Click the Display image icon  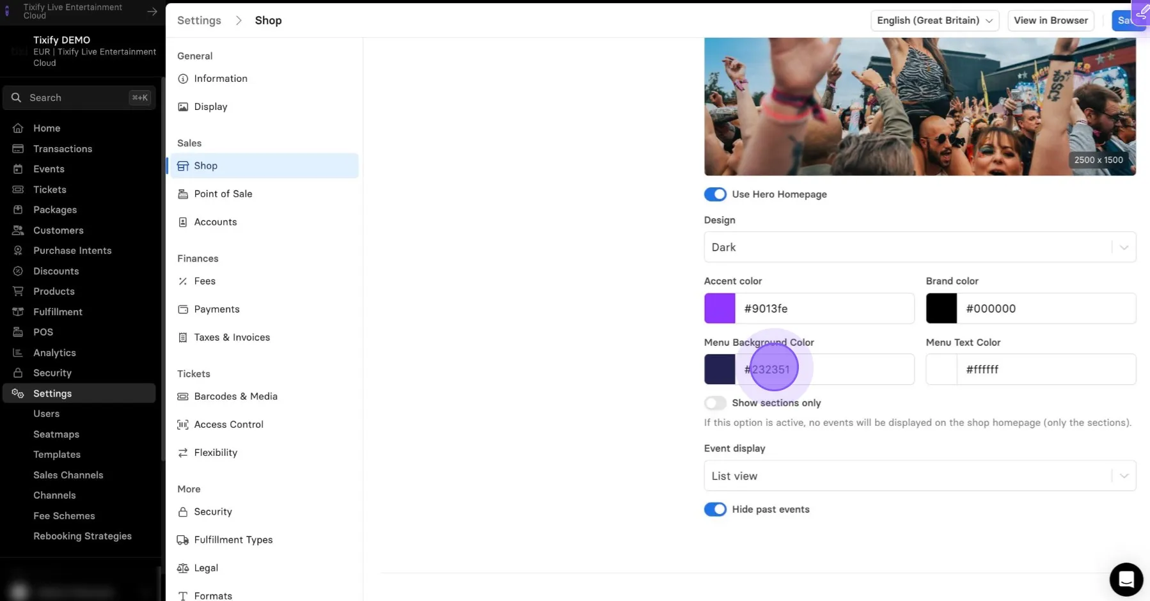(x=183, y=107)
